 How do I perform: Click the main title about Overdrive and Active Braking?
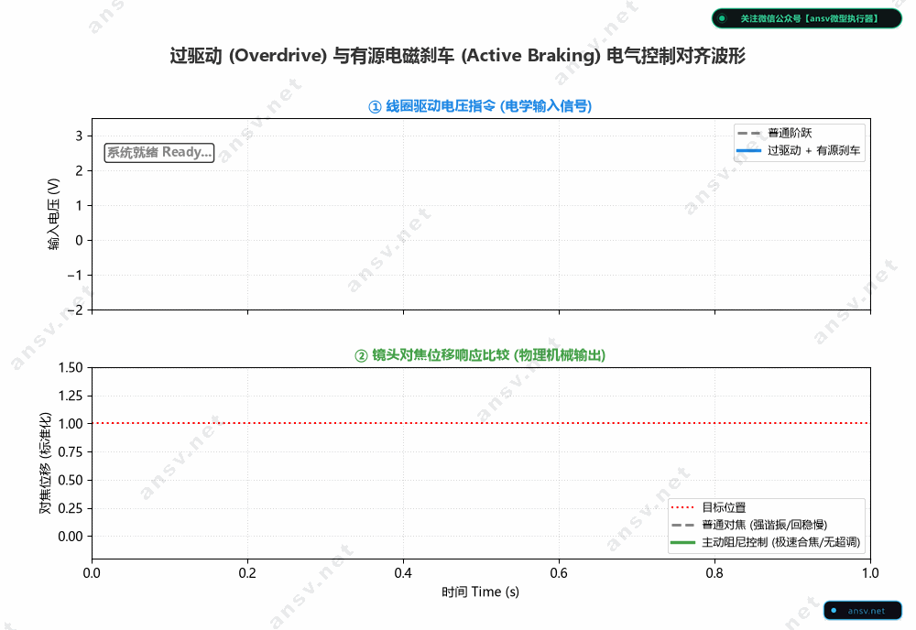tap(457, 56)
